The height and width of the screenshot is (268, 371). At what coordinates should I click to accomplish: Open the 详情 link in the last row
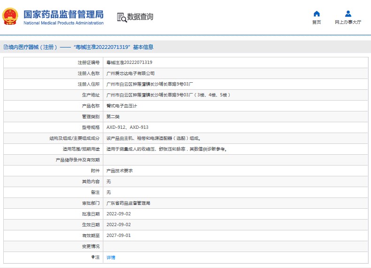(x=111, y=257)
